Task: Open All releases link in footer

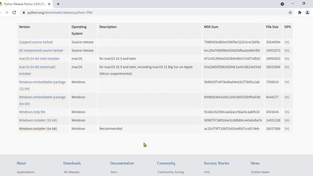Action: [x=71, y=172]
